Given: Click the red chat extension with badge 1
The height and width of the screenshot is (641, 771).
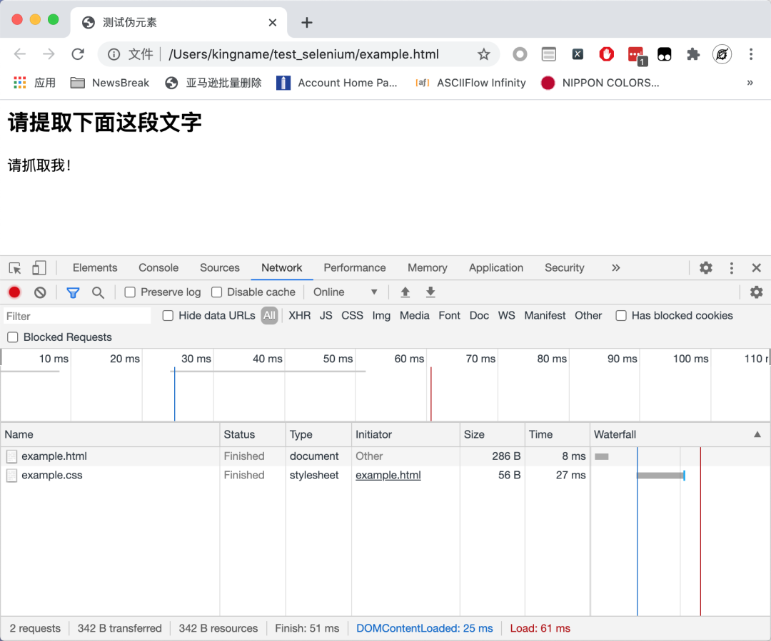Looking at the screenshot, I should click(638, 56).
